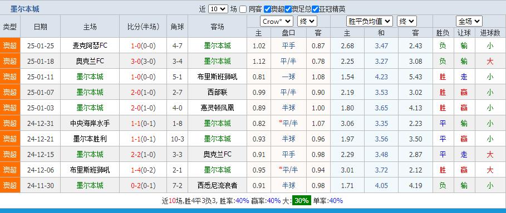Screen dimensions: 506x213
Task: Click the 进球数 column header
Action: click(490, 33)
